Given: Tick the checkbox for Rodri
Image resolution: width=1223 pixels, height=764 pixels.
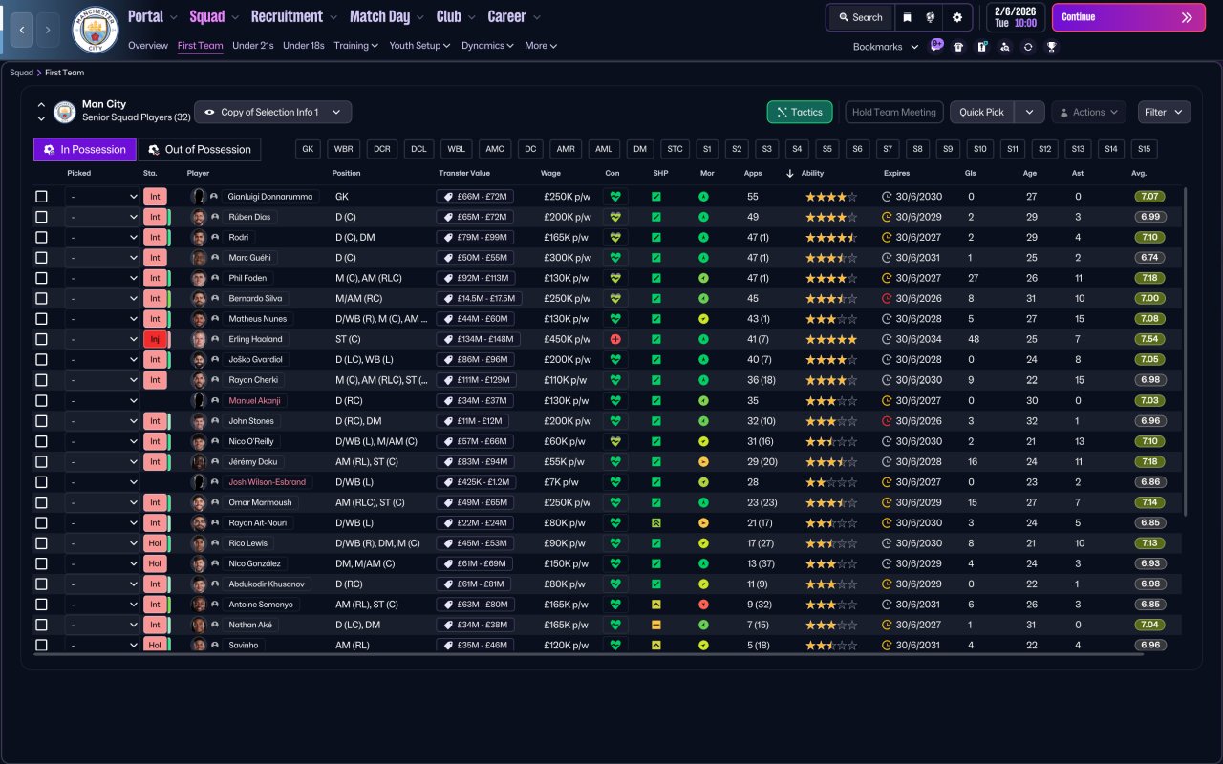Looking at the screenshot, I should [x=41, y=237].
